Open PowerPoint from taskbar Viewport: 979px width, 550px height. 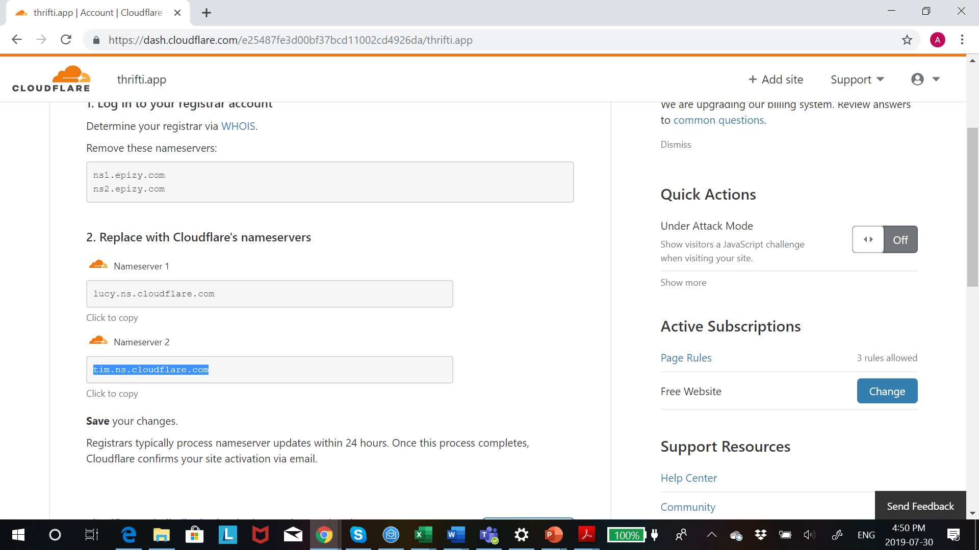pos(554,535)
